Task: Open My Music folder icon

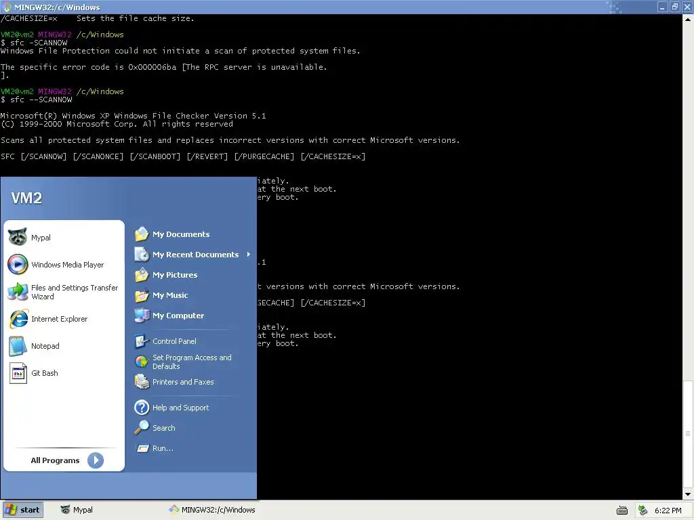Action: [x=142, y=295]
